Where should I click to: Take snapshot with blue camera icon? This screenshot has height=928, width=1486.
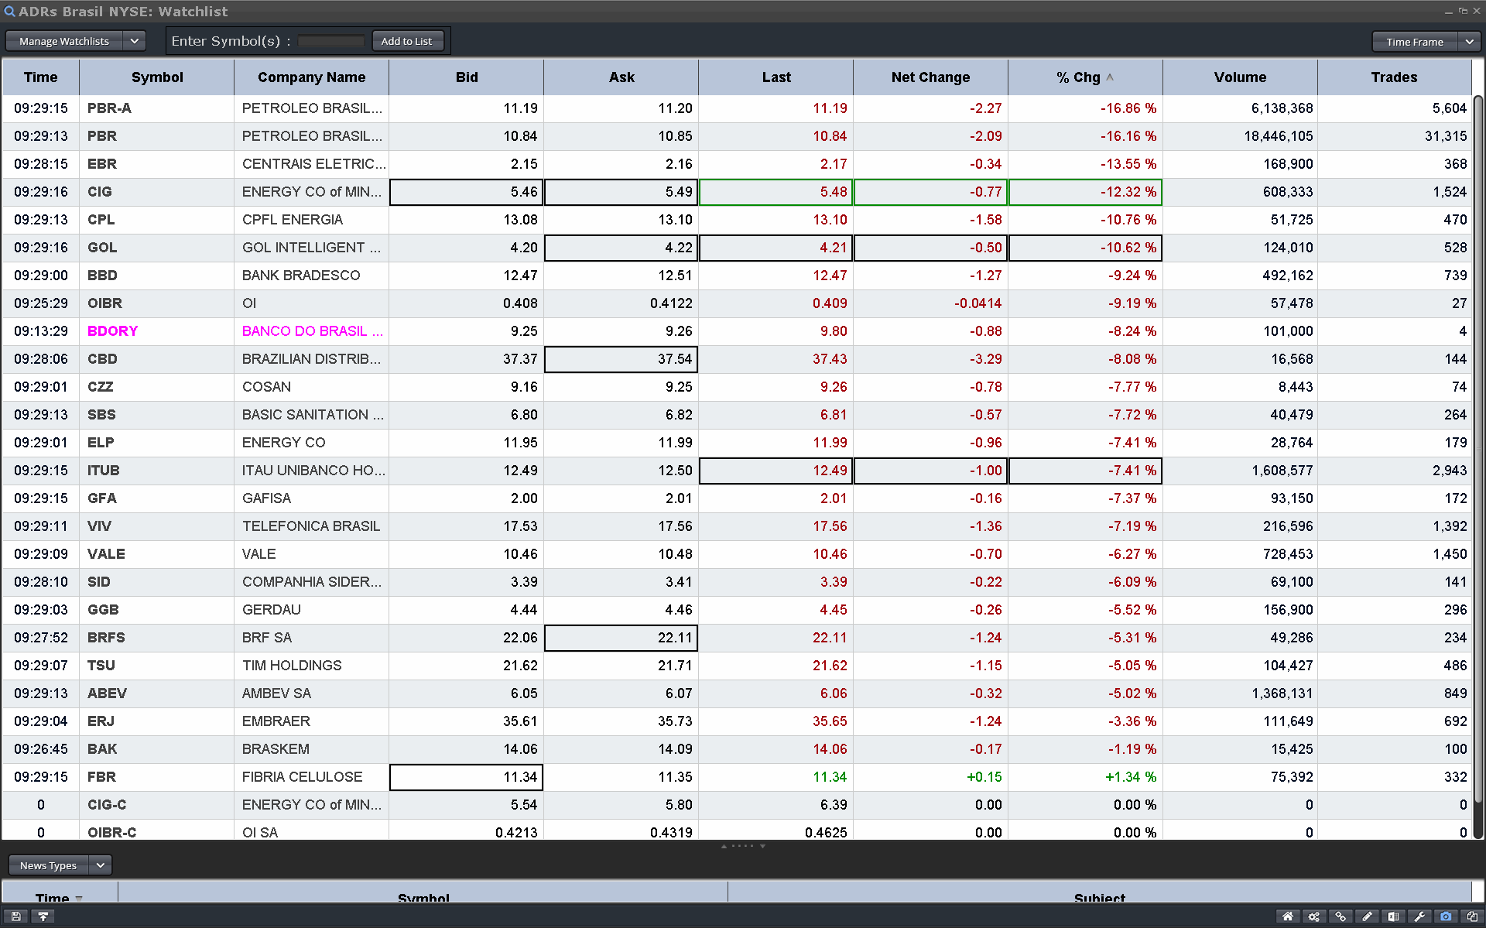point(1446,916)
